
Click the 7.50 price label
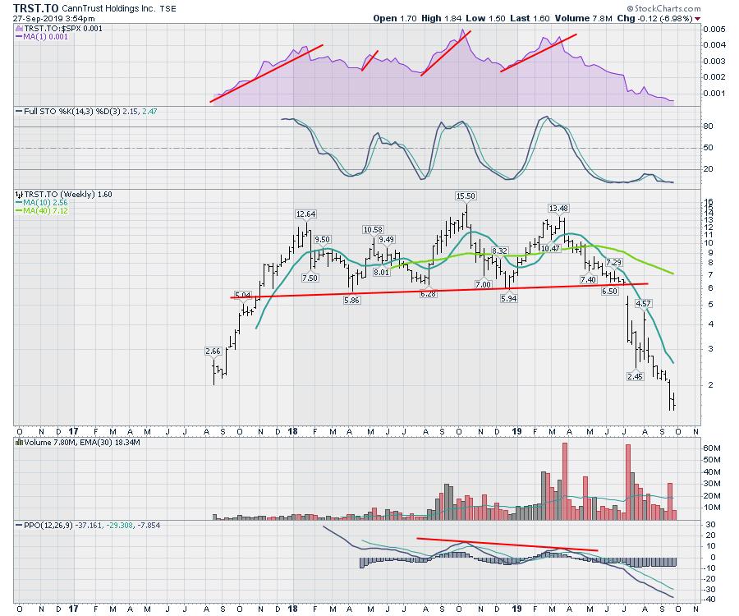[310, 278]
